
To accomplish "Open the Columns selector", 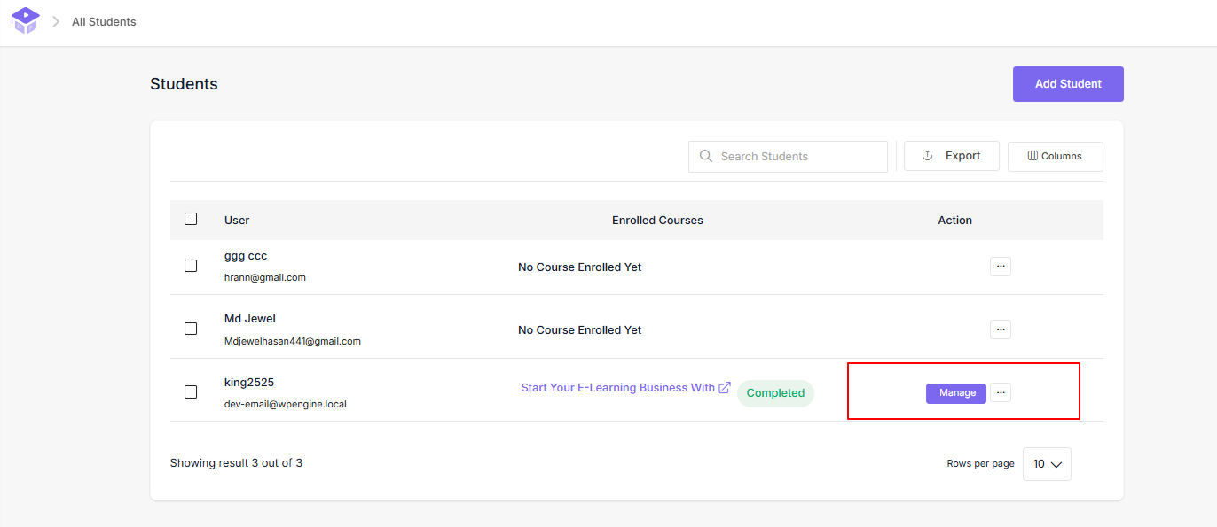I will [x=1056, y=156].
